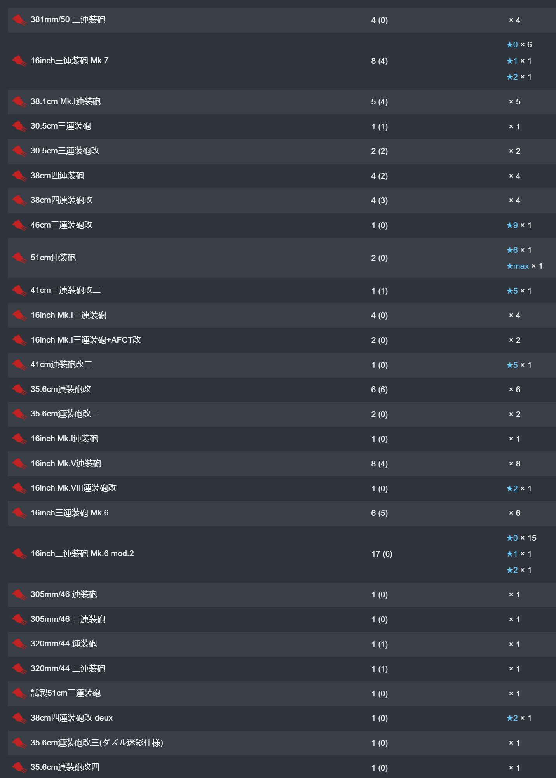Image resolution: width=556 pixels, height=778 pixels.
Task: Select the 16inch三連装砲 Mk.6 mod.2 entry
Action: [x=282, y=554]
